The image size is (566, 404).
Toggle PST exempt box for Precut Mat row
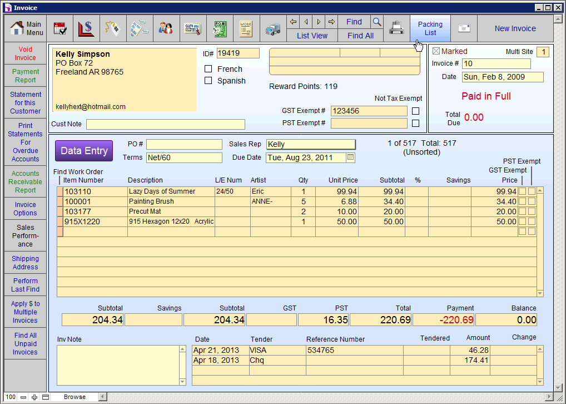coord(532,211)
